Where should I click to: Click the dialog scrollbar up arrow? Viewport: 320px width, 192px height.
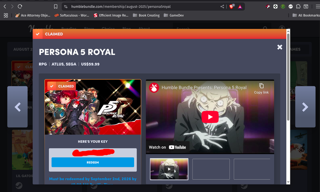[x=288, y=31]
